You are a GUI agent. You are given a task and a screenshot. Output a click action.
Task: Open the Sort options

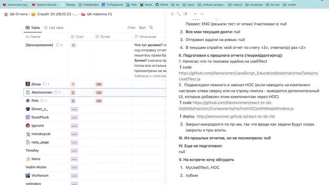point(142,27)
